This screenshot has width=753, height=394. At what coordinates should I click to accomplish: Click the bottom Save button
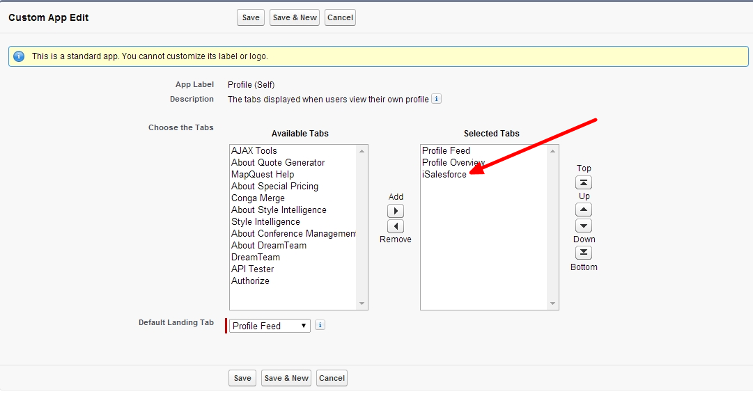(242, 378)
